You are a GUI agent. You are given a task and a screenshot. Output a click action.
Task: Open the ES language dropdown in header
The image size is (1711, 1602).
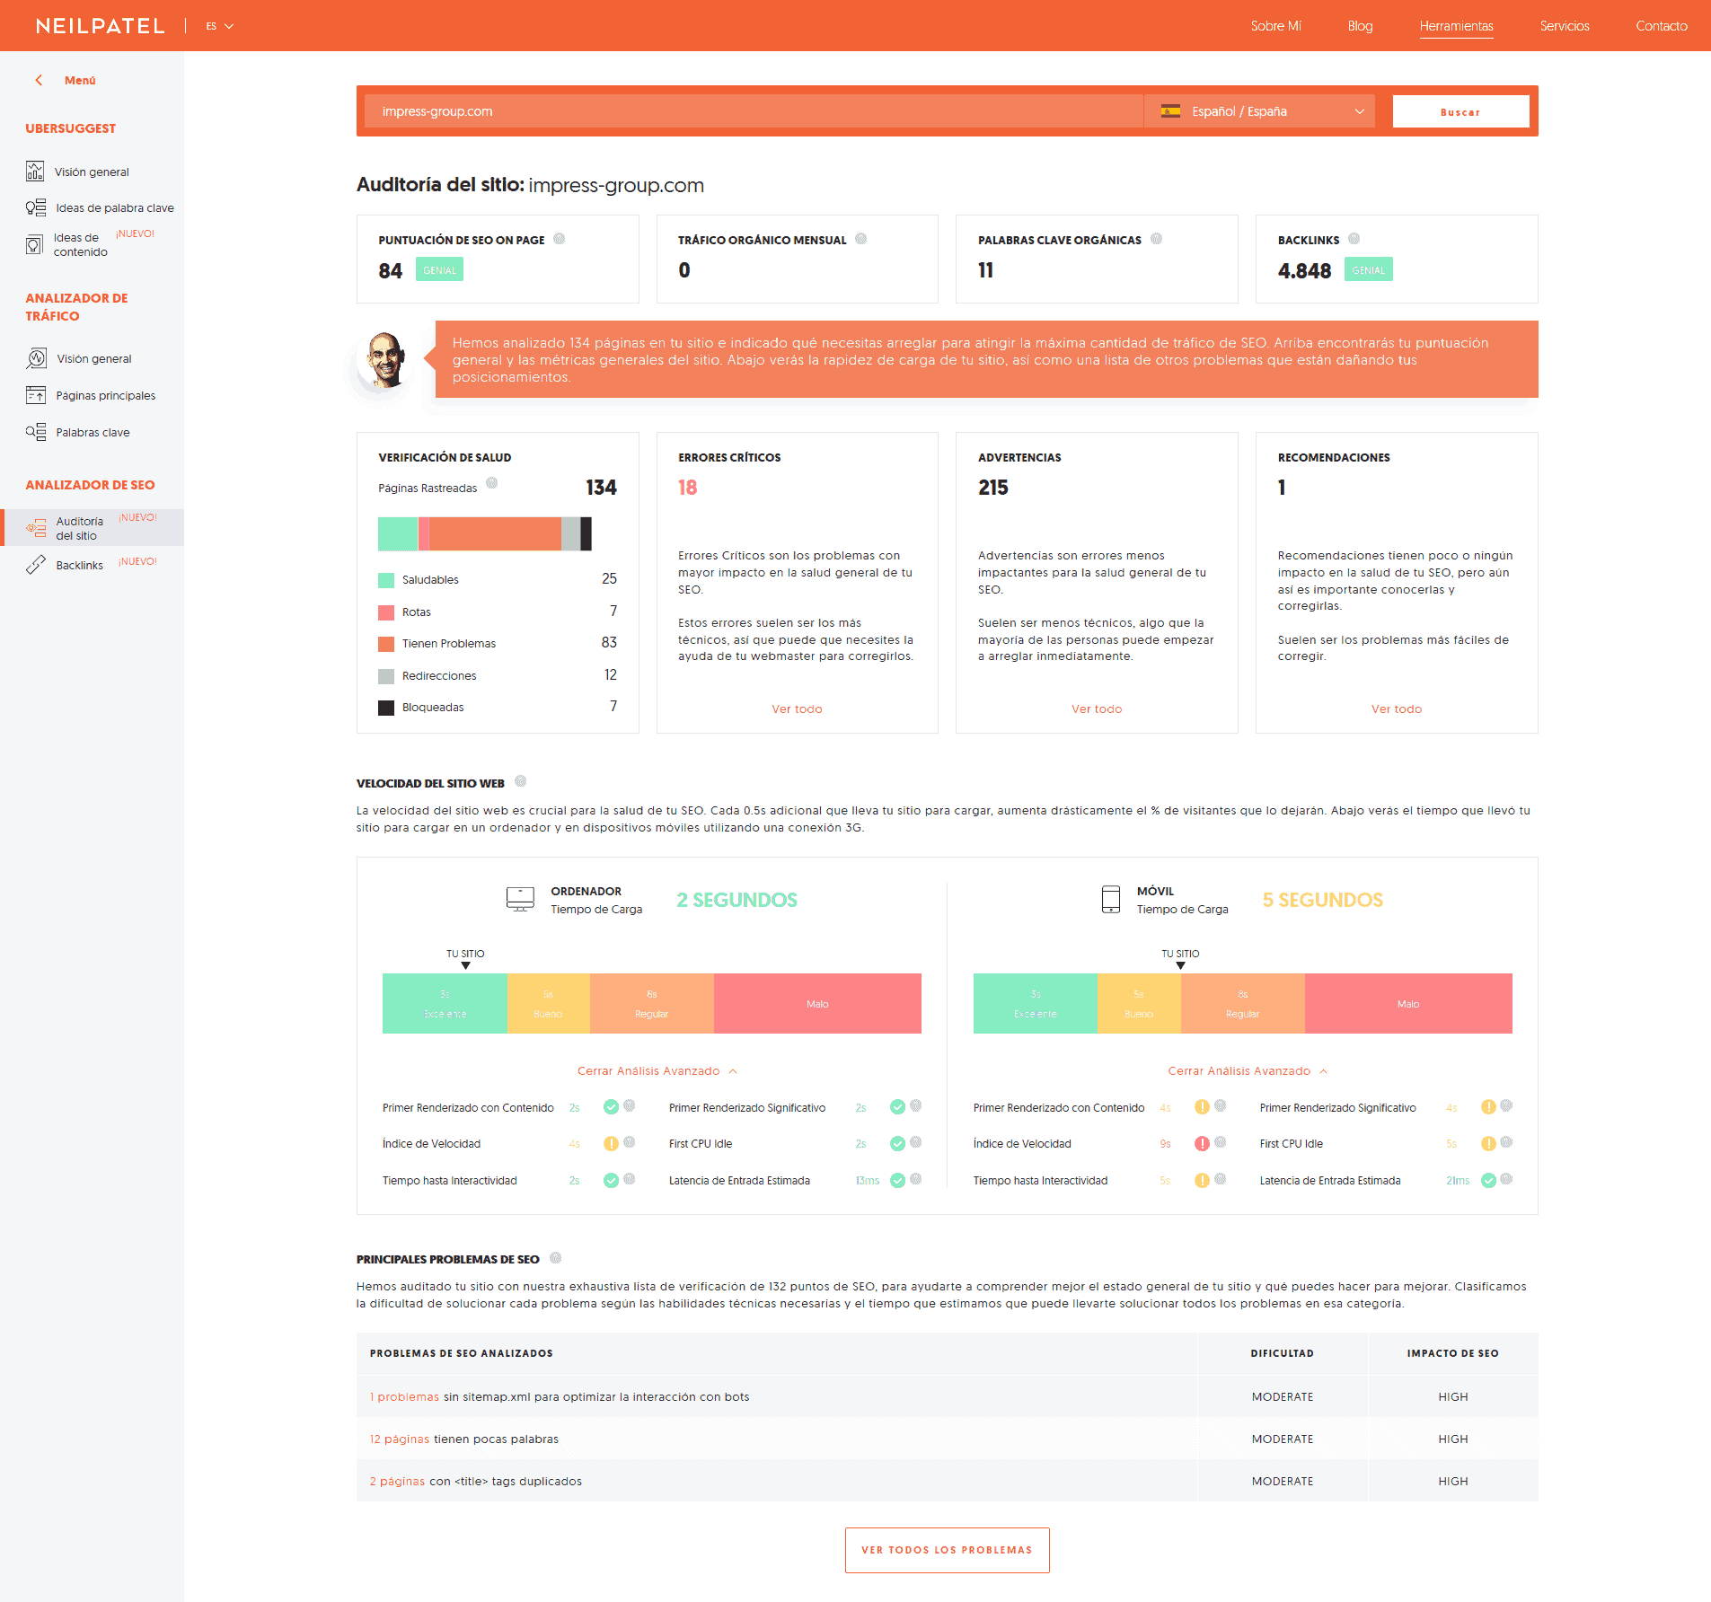click(x=219, y=26)
